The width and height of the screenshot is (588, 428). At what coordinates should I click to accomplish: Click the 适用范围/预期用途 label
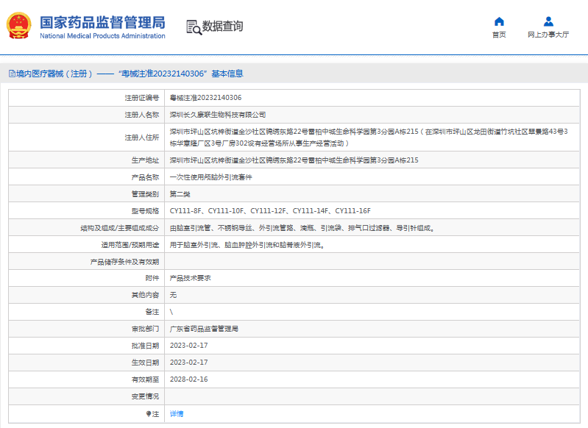(x=130, y=245)
